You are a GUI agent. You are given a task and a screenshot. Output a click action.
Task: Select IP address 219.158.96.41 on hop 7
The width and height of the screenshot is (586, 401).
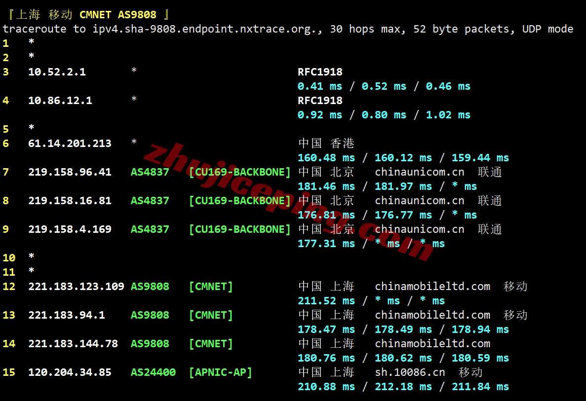click(x=68, y=172)
